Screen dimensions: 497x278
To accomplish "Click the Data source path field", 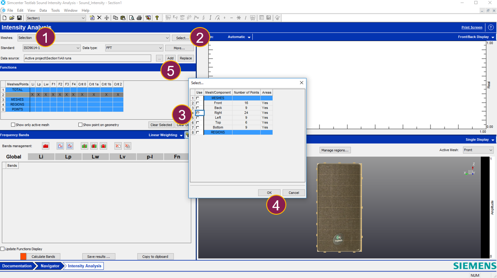I will [x=87, y=58].
